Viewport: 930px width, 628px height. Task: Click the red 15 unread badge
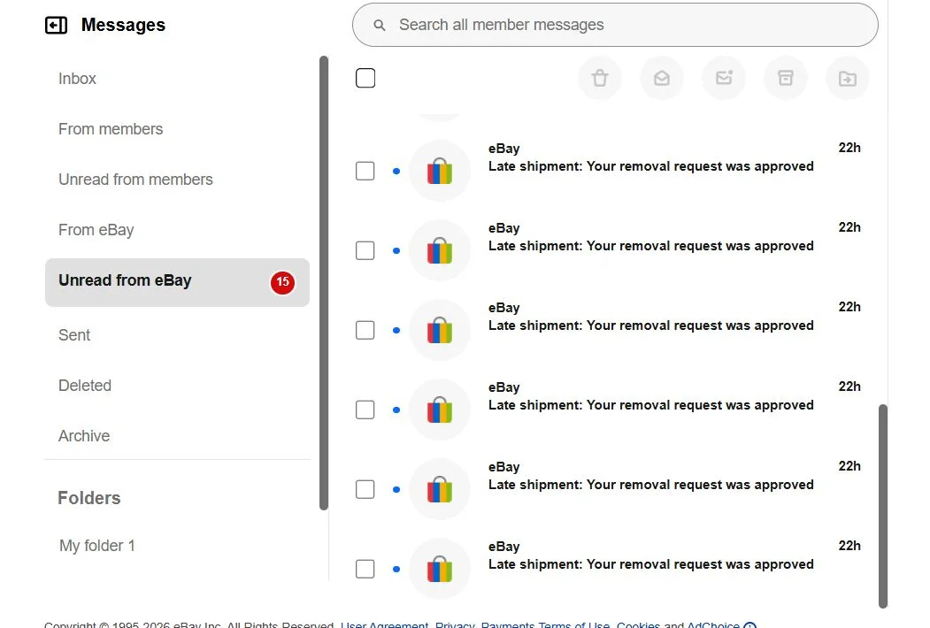click(283, 282)
